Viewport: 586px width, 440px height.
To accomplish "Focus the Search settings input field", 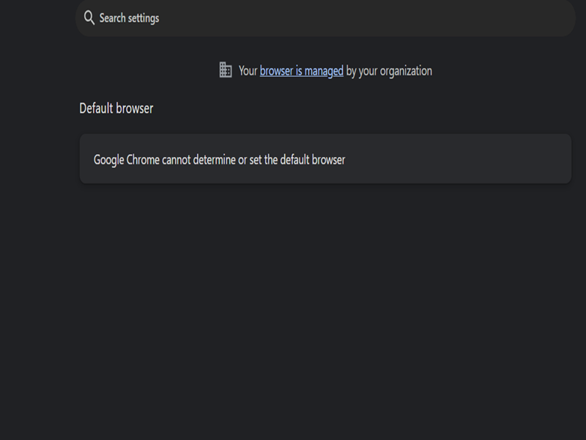I will point(330,18).
